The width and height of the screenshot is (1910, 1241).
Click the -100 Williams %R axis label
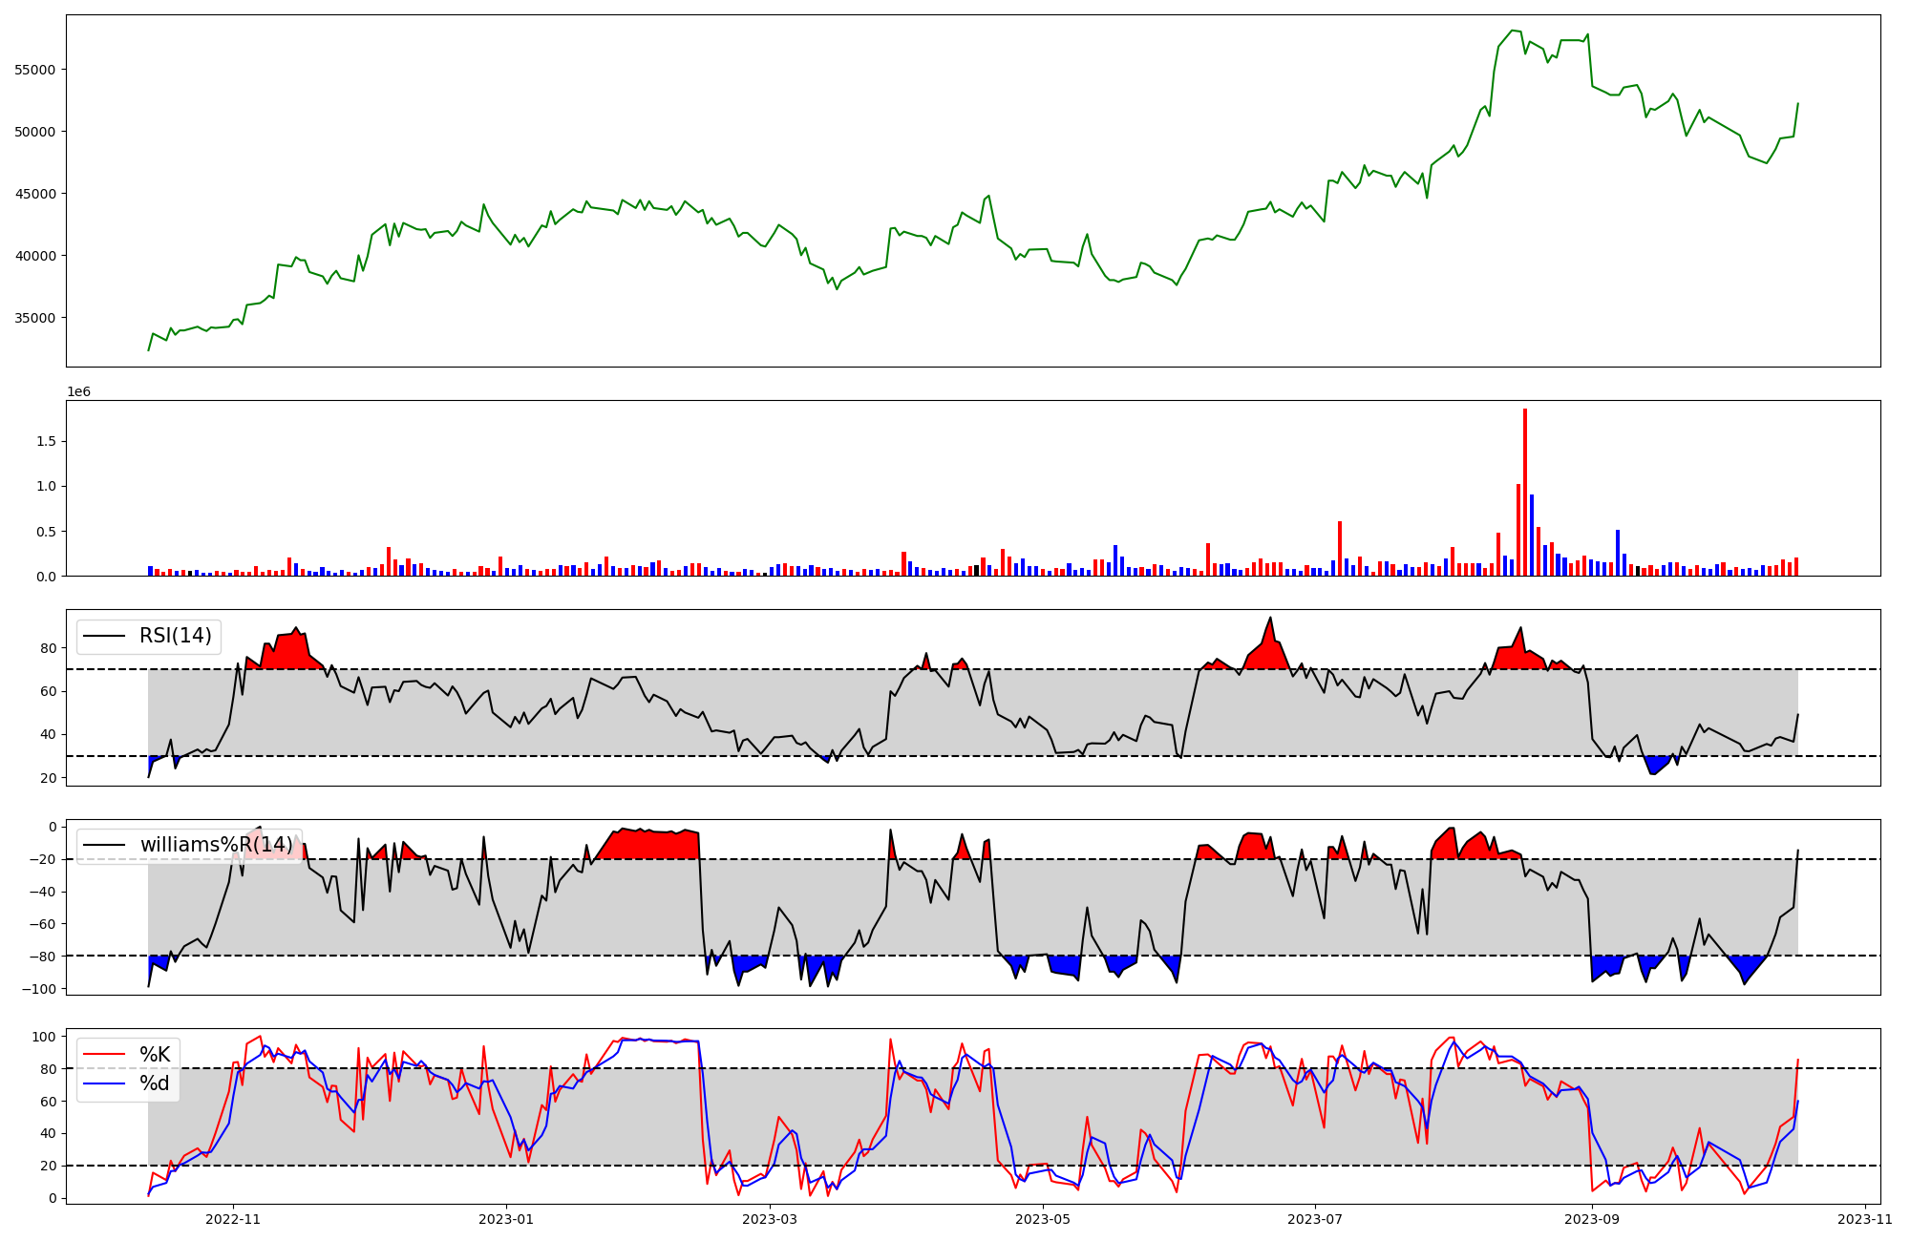(x=39, y=988)
